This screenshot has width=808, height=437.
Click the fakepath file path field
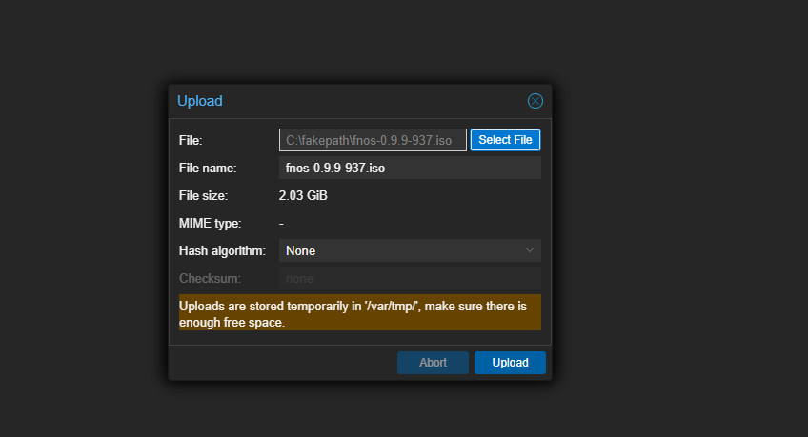373,140
